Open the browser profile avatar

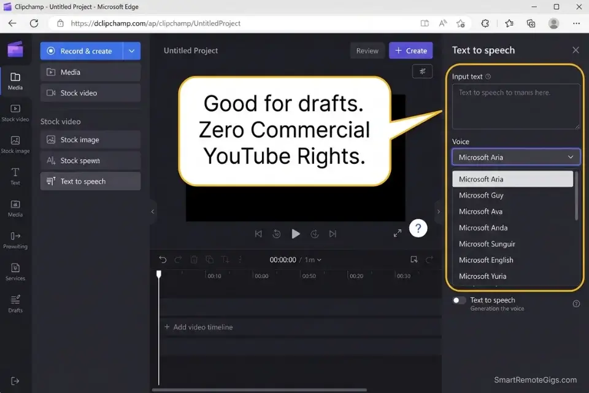[x=553, y=23]
